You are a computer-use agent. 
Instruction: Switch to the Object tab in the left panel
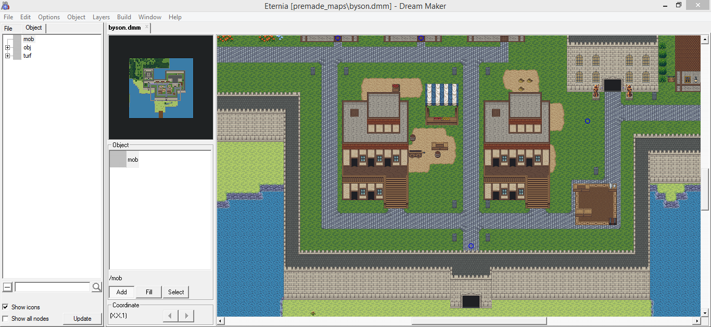point(34,28)
